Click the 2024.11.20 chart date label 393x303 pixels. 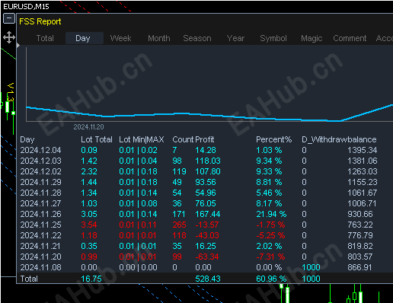point(88,126)
